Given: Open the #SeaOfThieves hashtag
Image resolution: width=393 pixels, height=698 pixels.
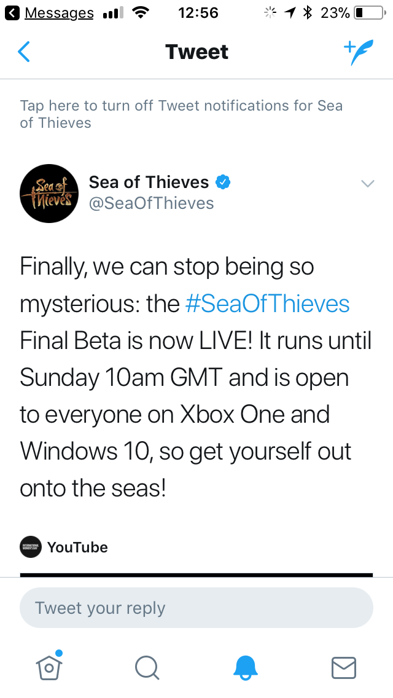Looking at the screenshot, I should [x=267, y=304].
